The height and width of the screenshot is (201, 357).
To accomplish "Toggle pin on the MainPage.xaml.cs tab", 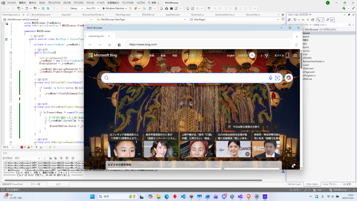I will point(23,15).
